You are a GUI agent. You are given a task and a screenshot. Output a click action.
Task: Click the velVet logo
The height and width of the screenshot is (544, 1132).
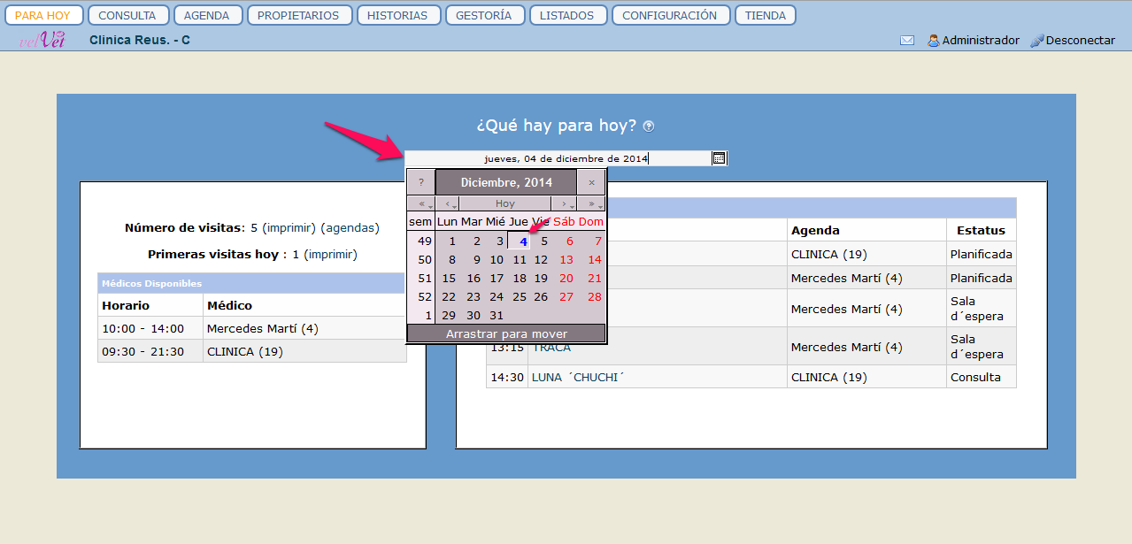(42, 40)
